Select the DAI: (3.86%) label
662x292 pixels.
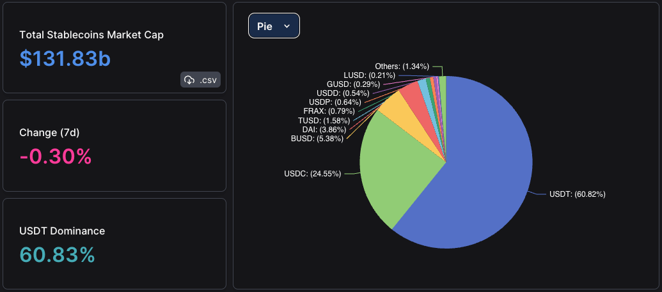pos(324,130)
